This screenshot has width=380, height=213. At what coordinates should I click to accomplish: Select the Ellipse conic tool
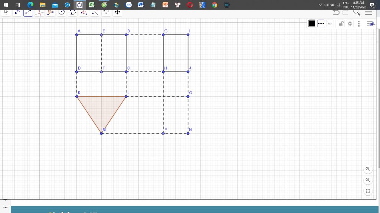[x=73, y=12]
